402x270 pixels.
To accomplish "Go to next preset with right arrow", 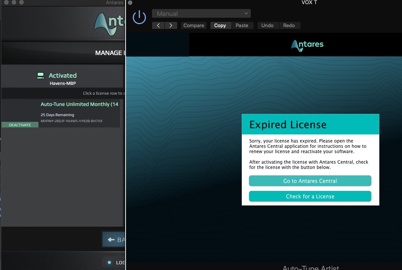I will pos(171,25).
